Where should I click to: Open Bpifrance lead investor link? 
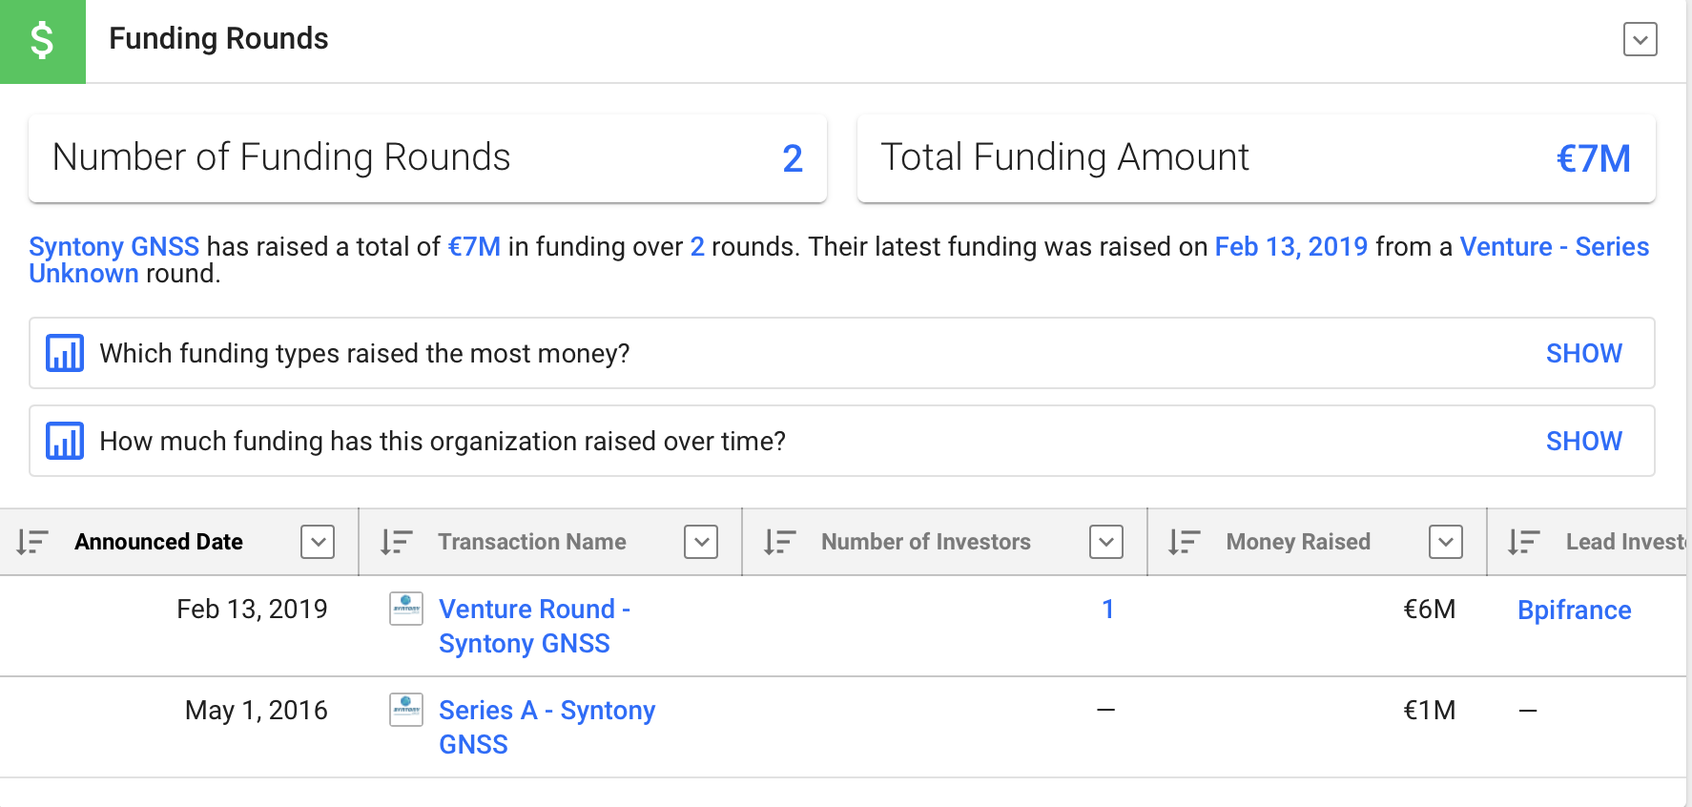[1575, 610]
